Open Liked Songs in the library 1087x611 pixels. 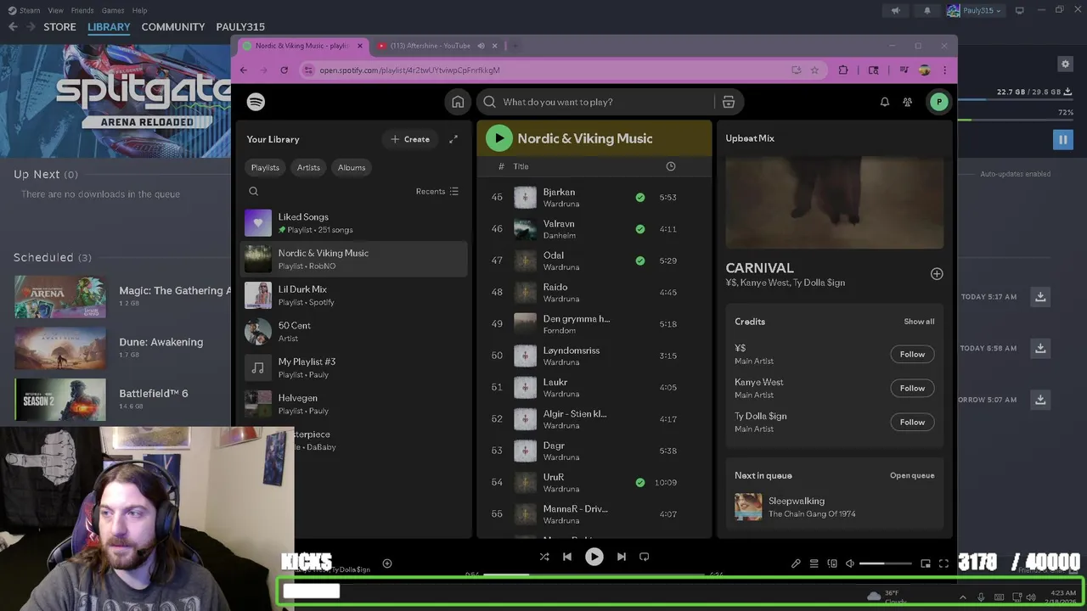tap(354, 223)
